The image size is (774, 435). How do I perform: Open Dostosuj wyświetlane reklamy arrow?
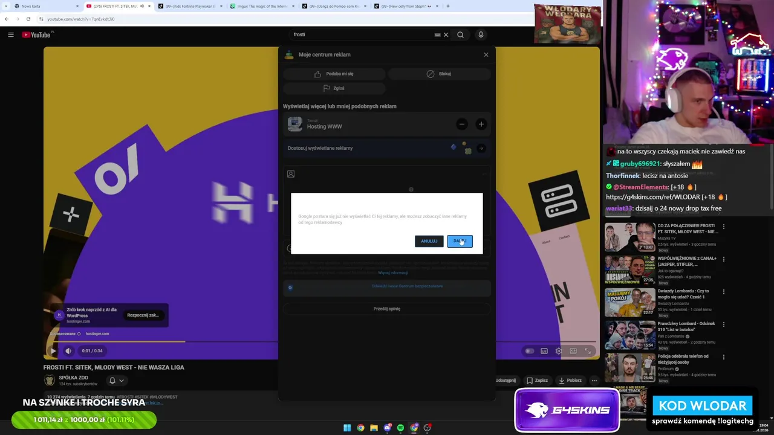(481, 148)
